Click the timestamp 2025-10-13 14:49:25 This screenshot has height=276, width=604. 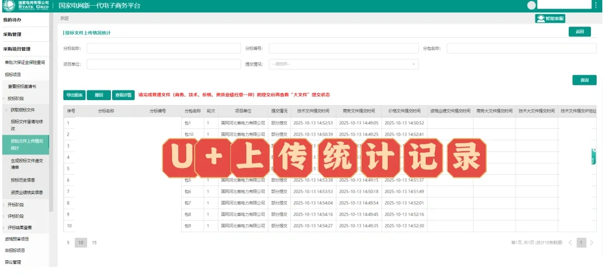[359, 135]
